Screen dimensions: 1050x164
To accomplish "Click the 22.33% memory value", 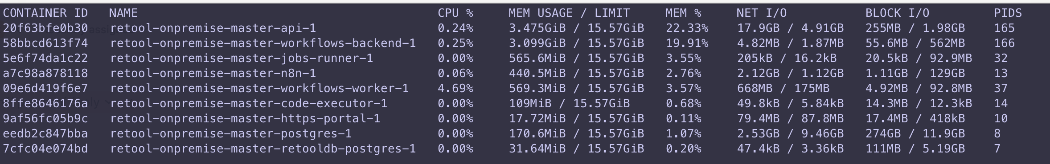I will click(x=687, y=28).
